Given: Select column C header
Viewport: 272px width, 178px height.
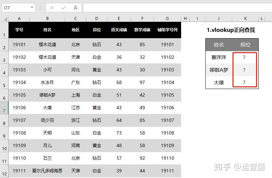Looking at the screenshot, I should (75, 19).
